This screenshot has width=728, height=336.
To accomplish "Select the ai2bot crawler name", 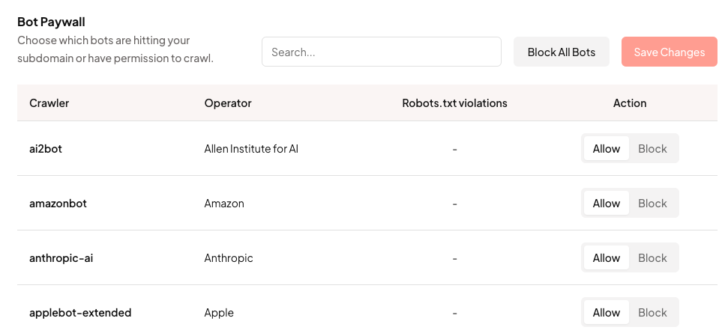I will 45,148.
